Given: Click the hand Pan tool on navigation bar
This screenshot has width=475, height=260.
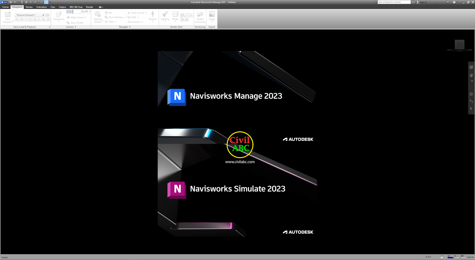Looking at the screenshot, I should [471, 75].
